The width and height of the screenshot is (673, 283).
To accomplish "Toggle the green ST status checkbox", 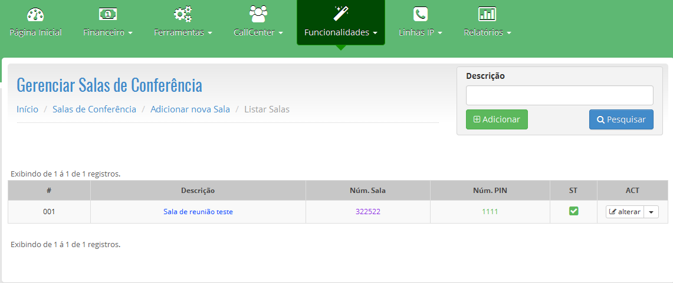I will [573, 211].
